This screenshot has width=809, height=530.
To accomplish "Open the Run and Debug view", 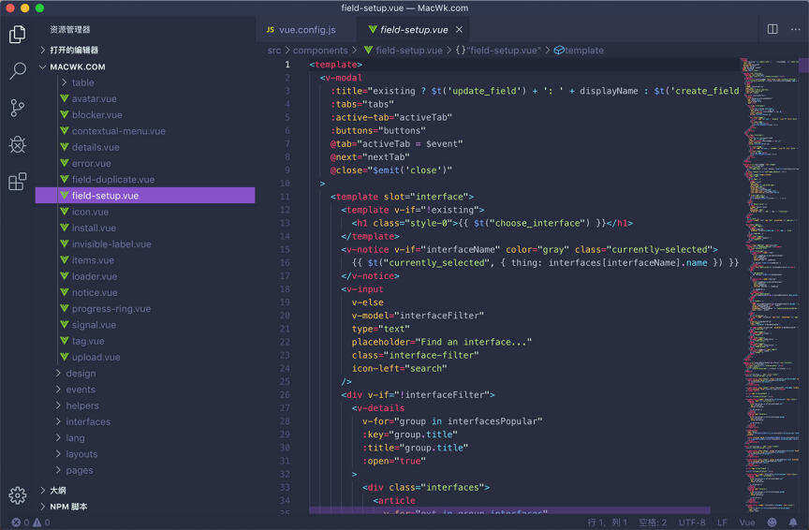I will coord(17,144).
